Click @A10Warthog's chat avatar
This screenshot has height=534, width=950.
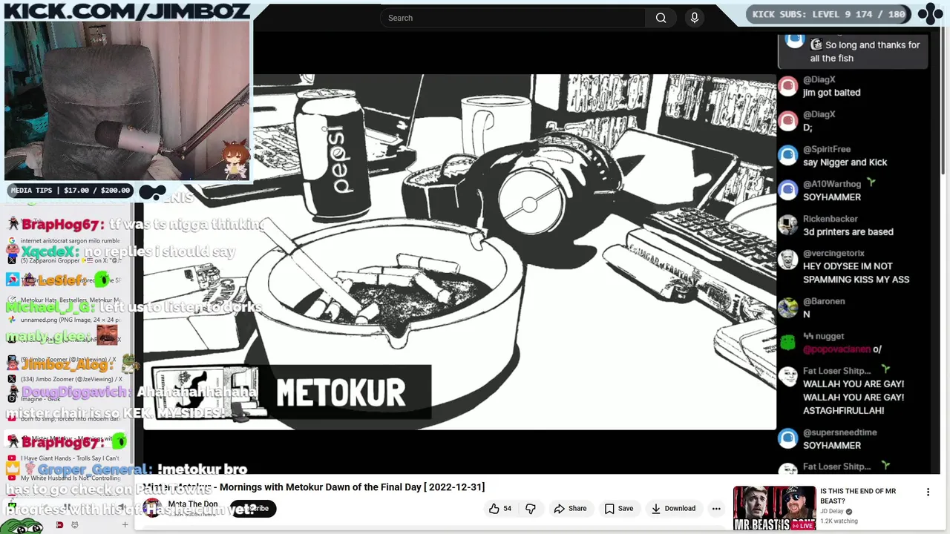(x=788, y=191)
